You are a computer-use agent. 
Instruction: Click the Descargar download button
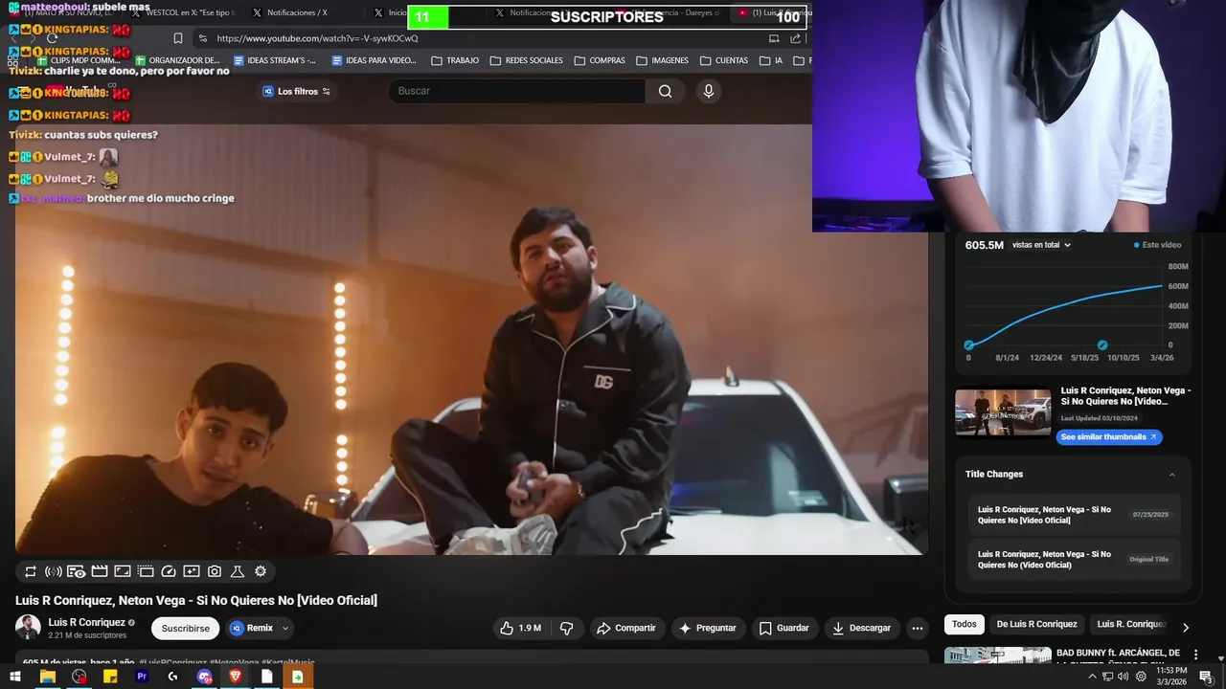862,628
